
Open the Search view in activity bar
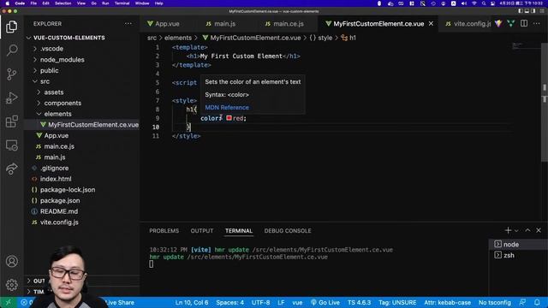[x=11, y=50]
